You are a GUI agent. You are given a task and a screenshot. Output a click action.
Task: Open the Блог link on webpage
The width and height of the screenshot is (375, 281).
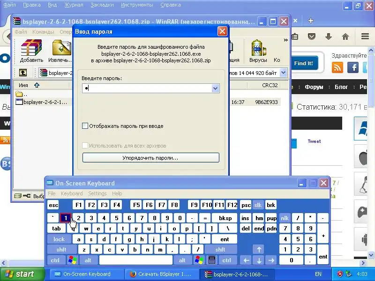[x=341, y=87]
